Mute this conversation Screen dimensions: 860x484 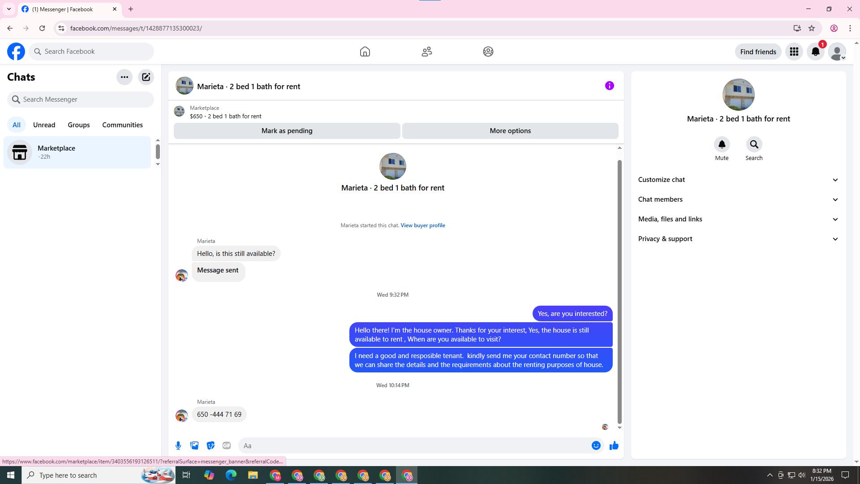pos(722,145)
